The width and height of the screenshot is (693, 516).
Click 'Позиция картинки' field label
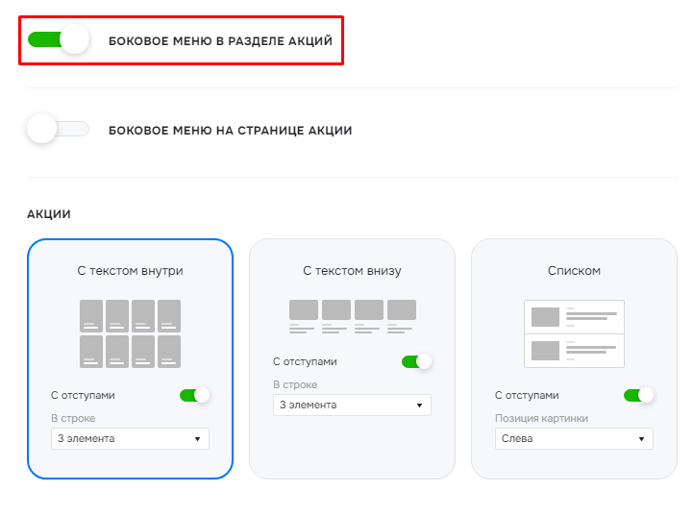[x=541, y=418]
